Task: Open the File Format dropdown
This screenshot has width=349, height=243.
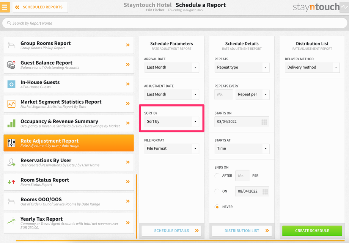Action: [171, 149]
